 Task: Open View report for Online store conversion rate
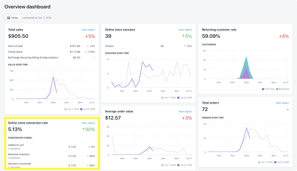(88, 123)
